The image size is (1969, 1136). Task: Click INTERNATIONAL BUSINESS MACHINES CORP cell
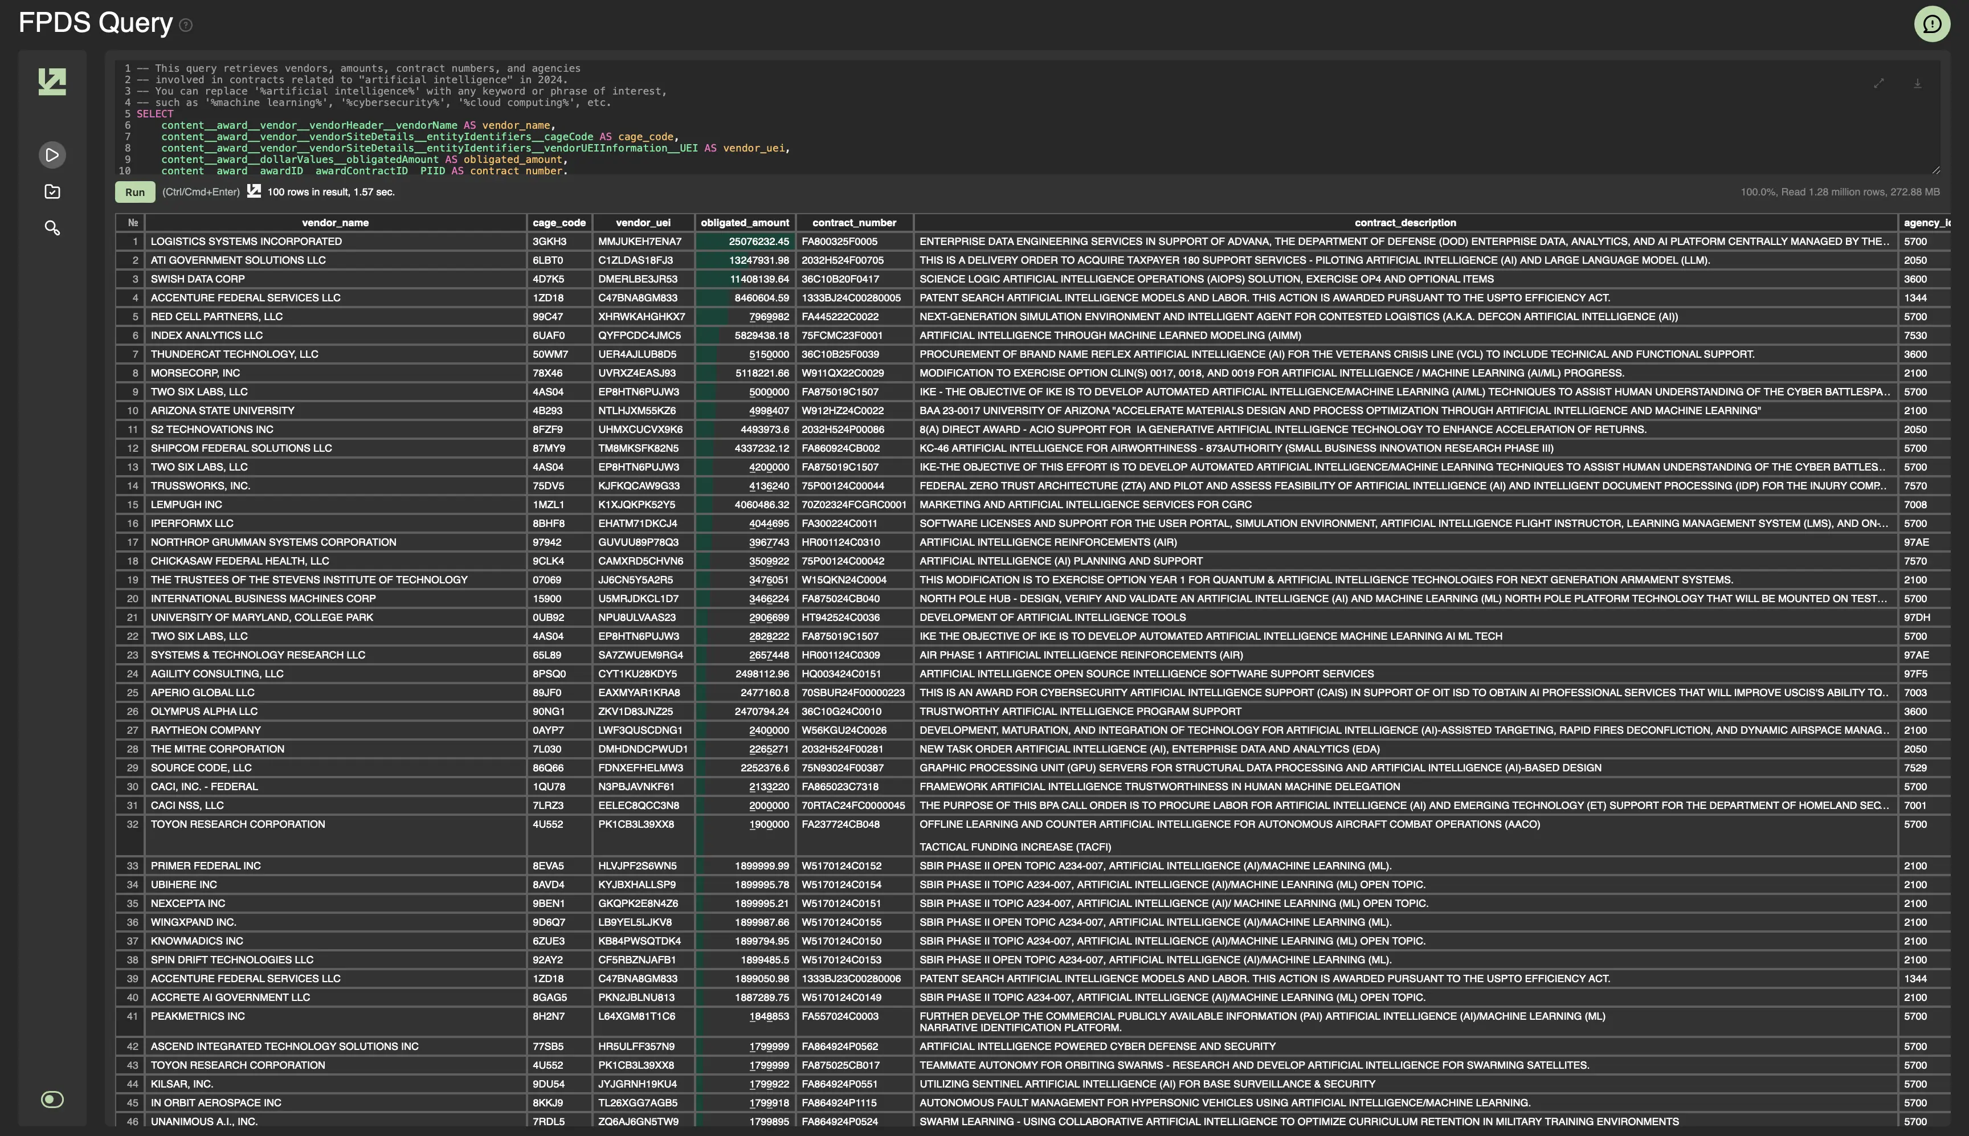pyautogui.click(x=336, y=598)
